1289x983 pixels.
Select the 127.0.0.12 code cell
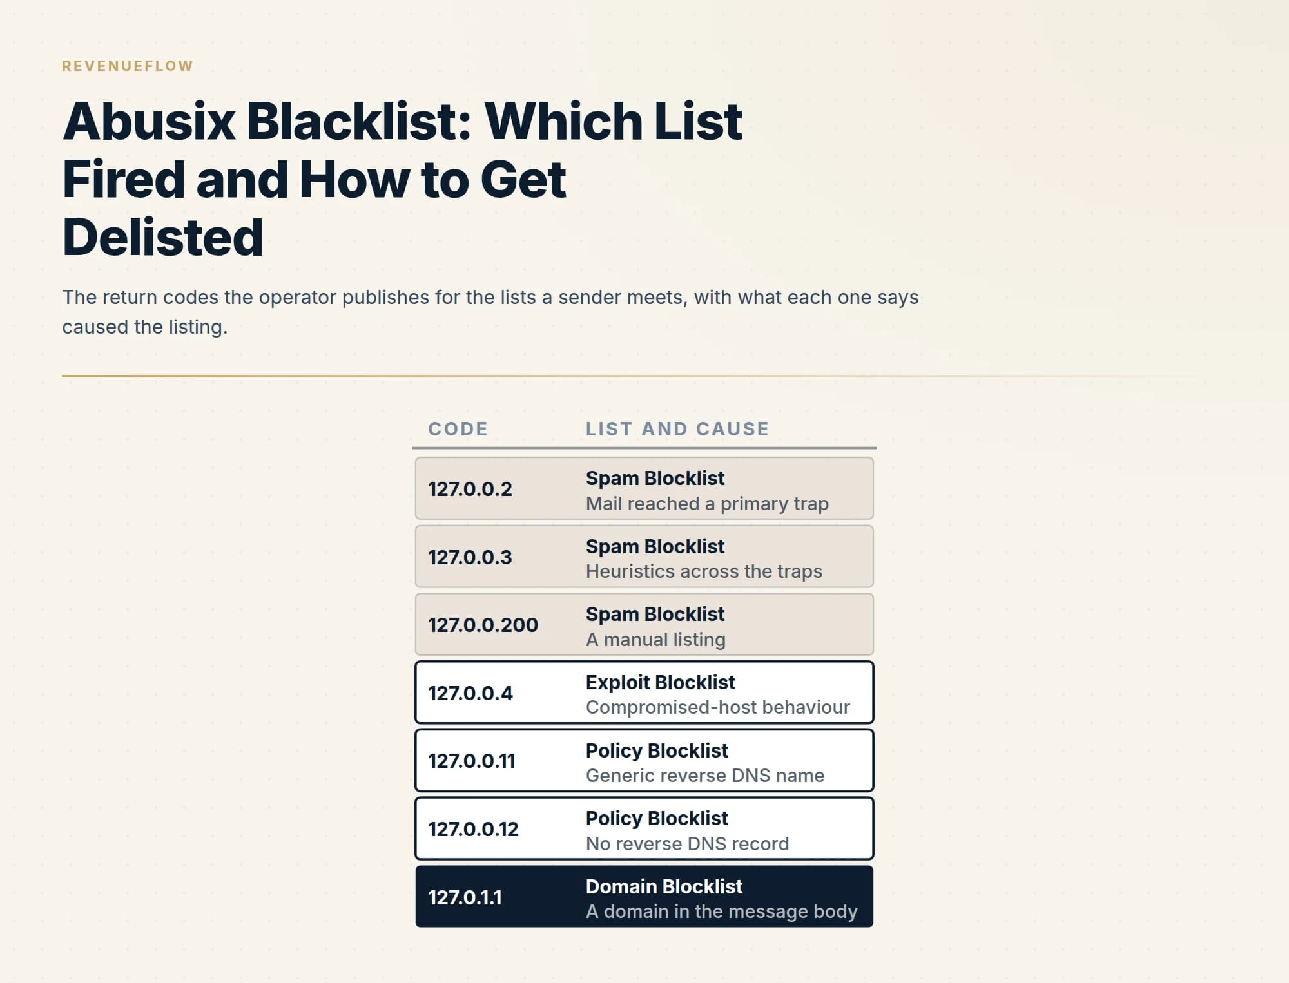click(473, 829)
